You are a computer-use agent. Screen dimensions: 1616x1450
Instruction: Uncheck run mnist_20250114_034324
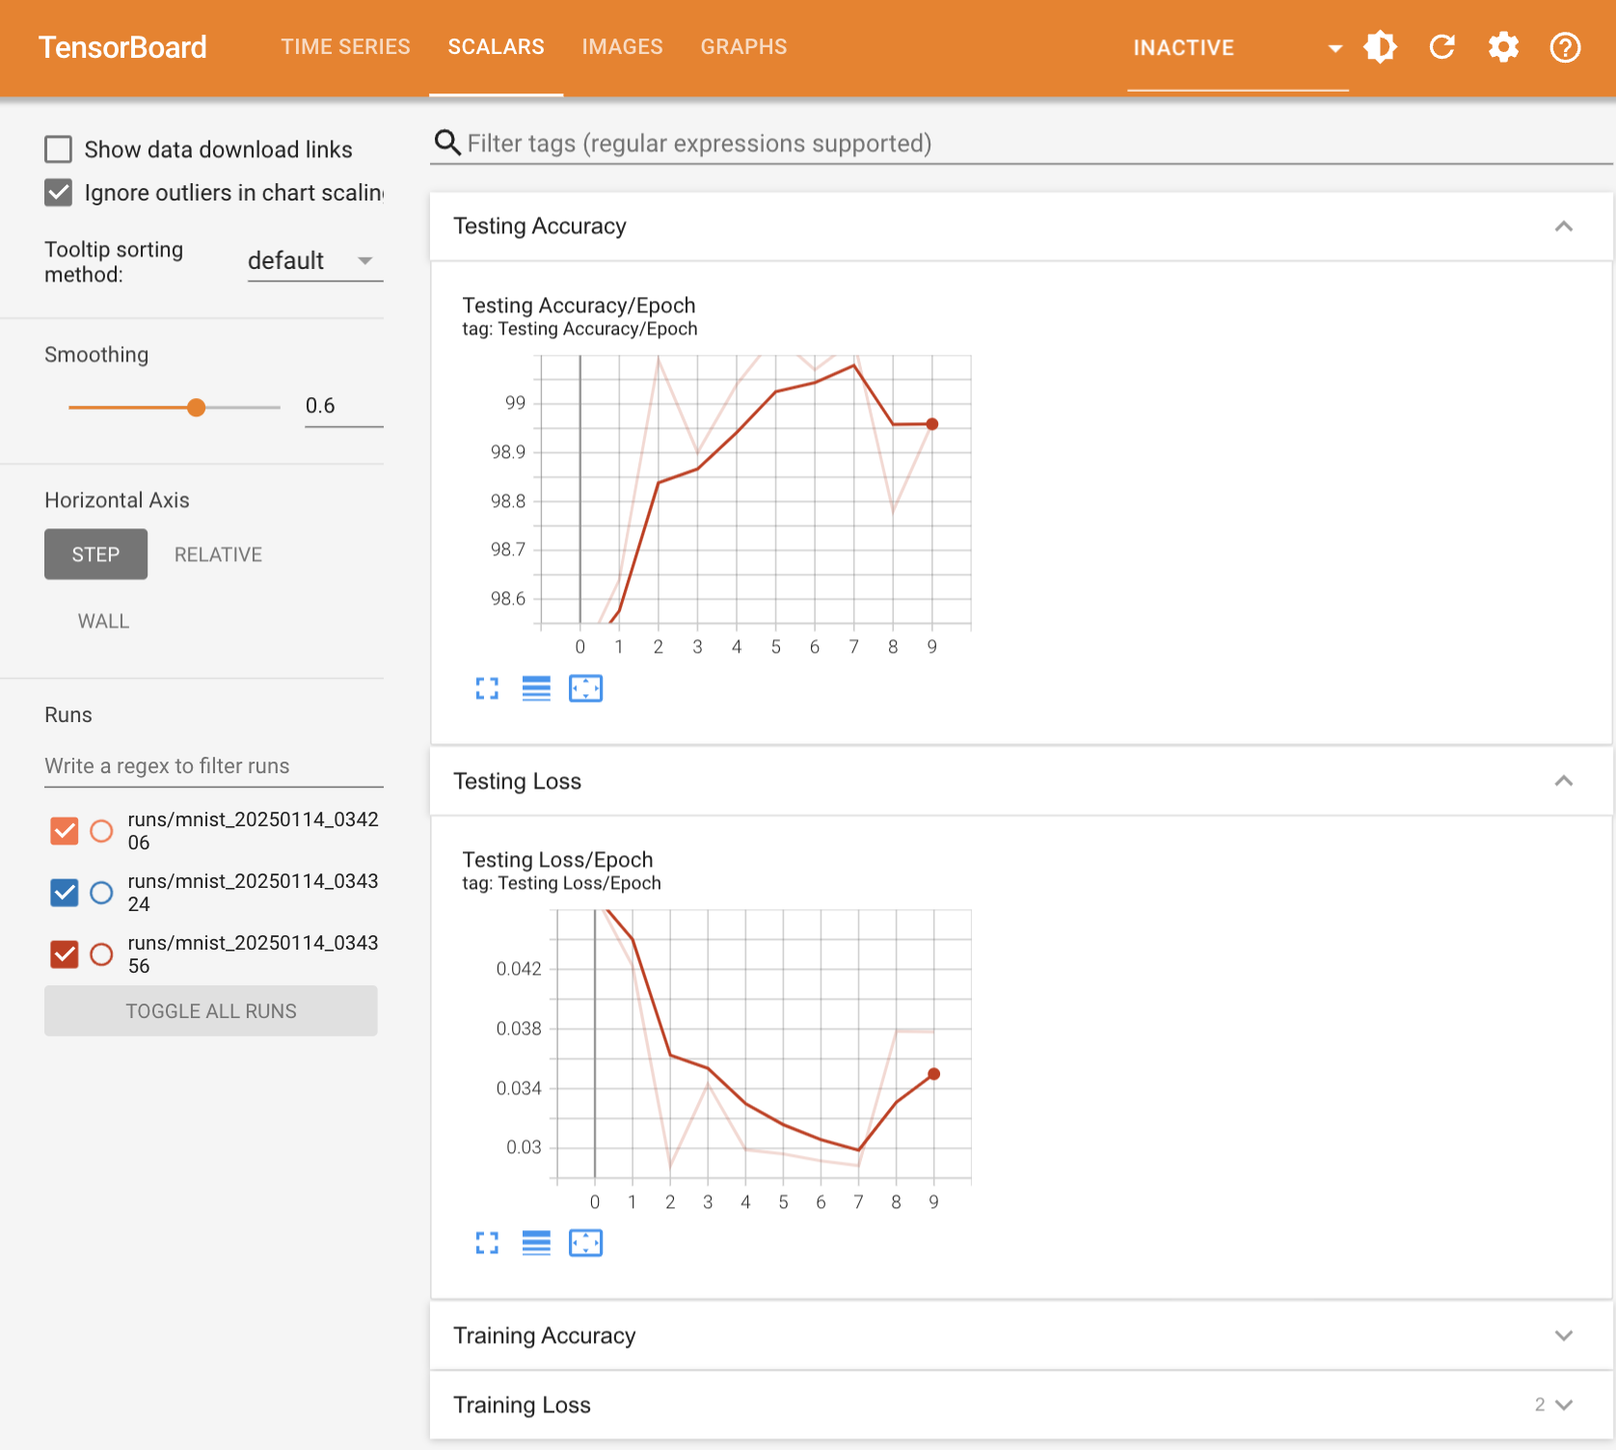click(x=65, y=893)
